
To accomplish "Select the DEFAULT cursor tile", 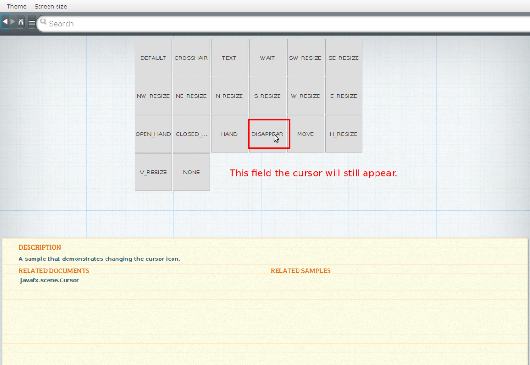I will click(x=153, y=58).
